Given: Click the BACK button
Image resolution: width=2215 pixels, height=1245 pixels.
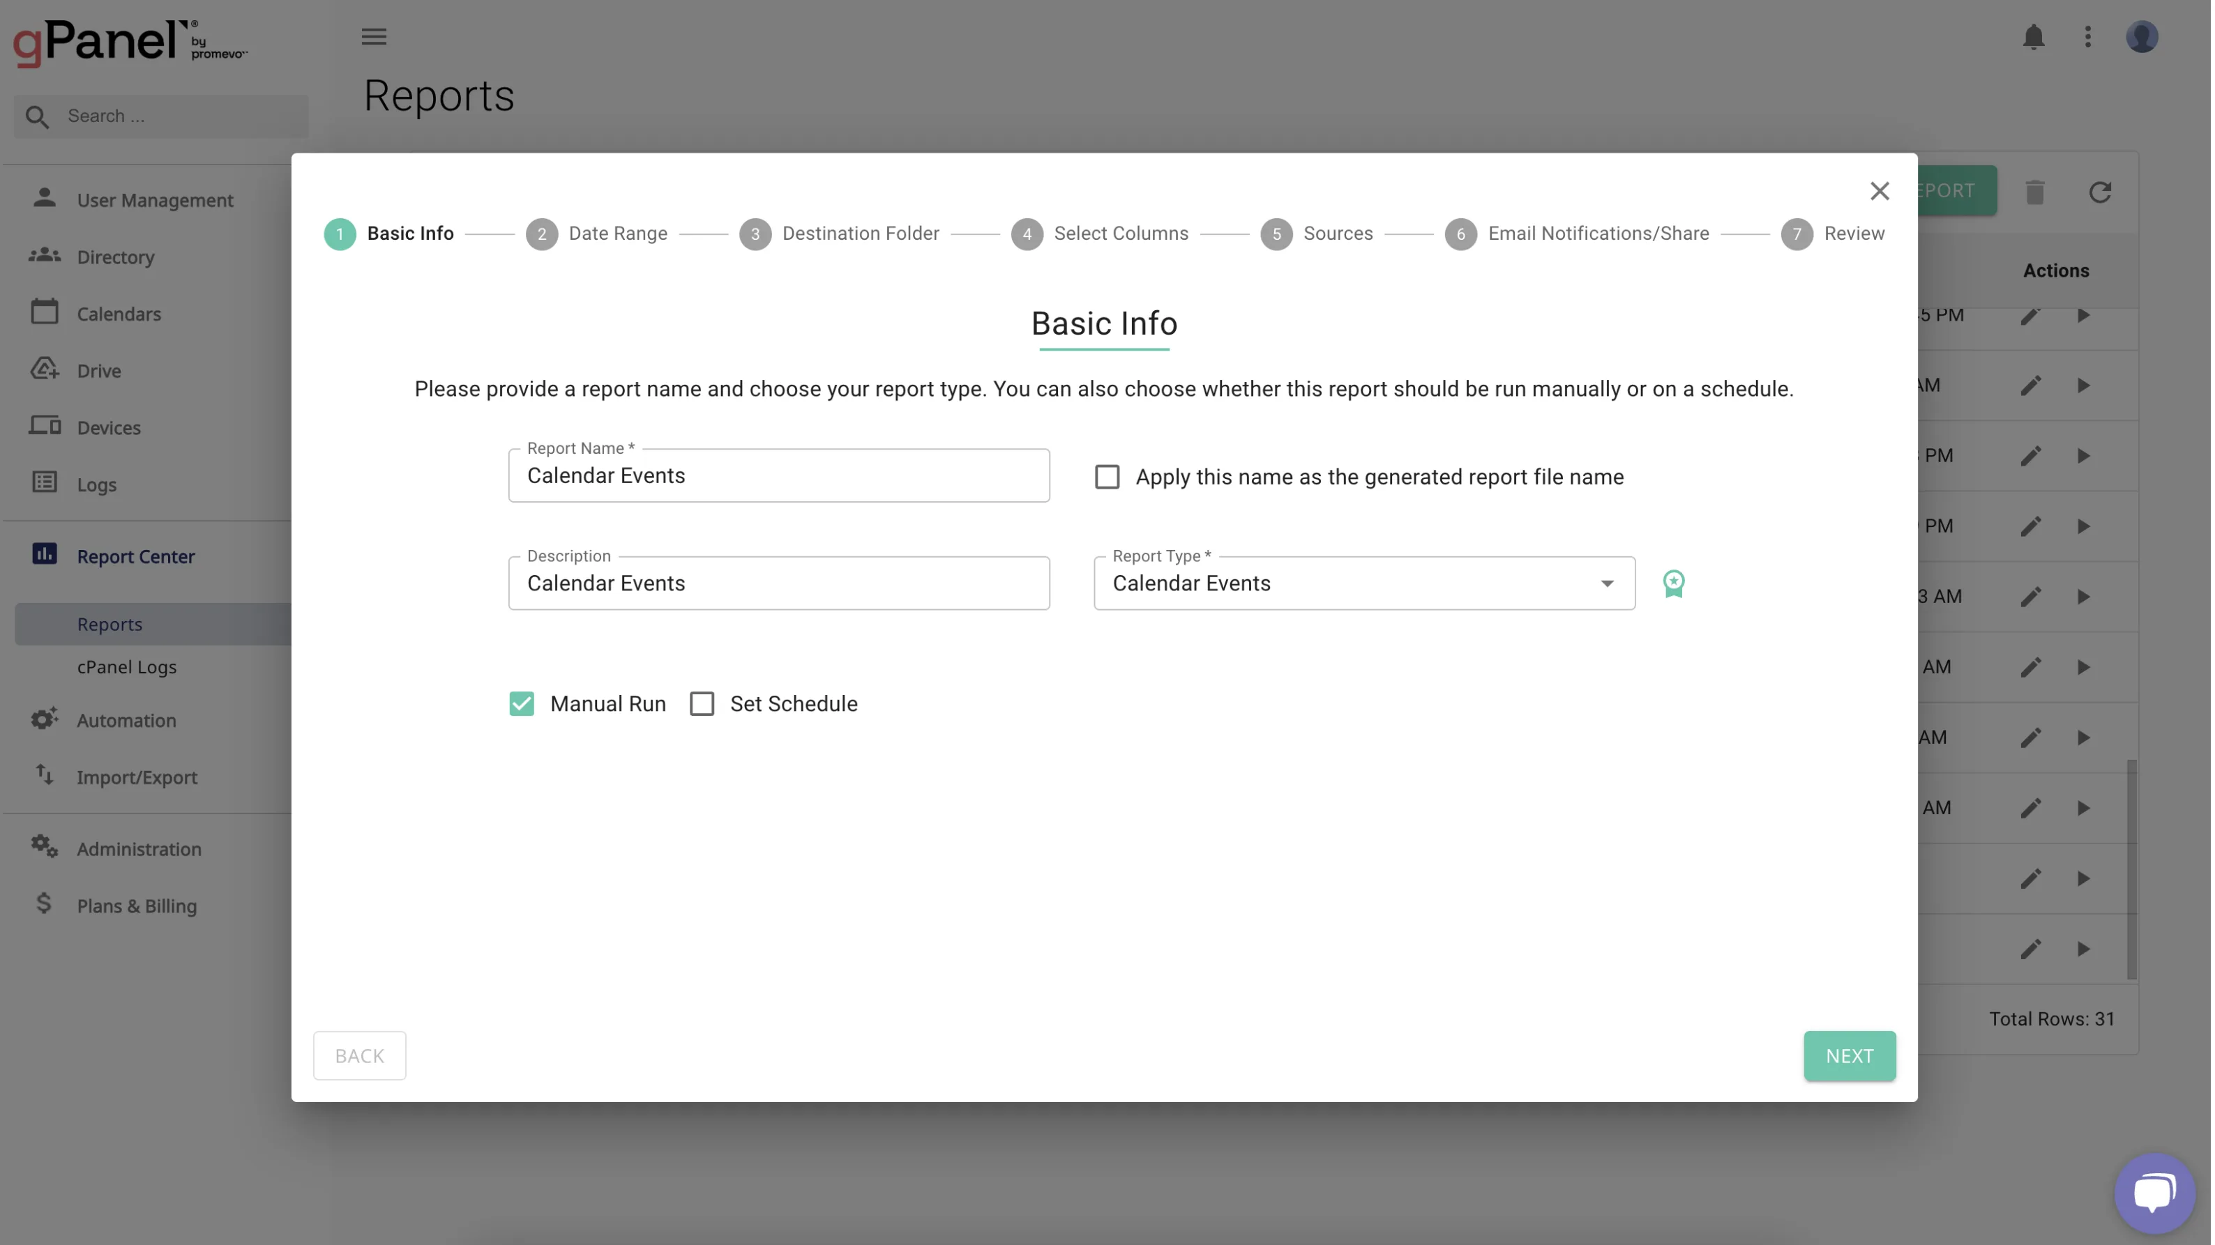Looking at the screenshot, I should tap(359, 1056).
